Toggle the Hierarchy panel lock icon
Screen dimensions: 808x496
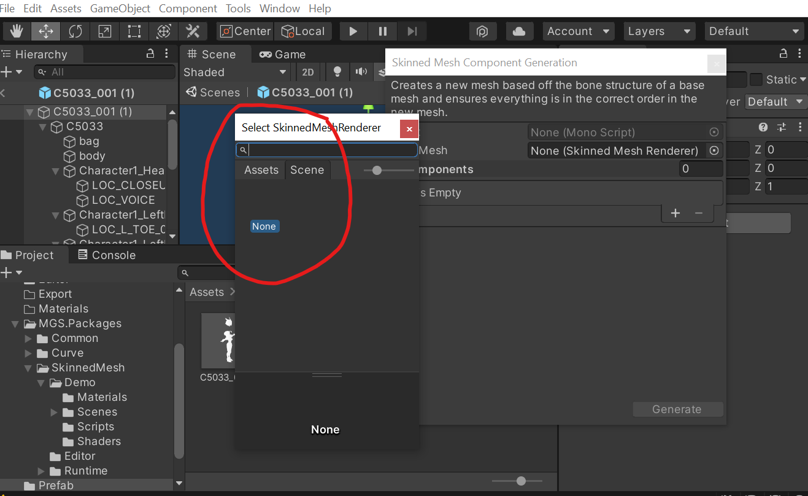150,54
